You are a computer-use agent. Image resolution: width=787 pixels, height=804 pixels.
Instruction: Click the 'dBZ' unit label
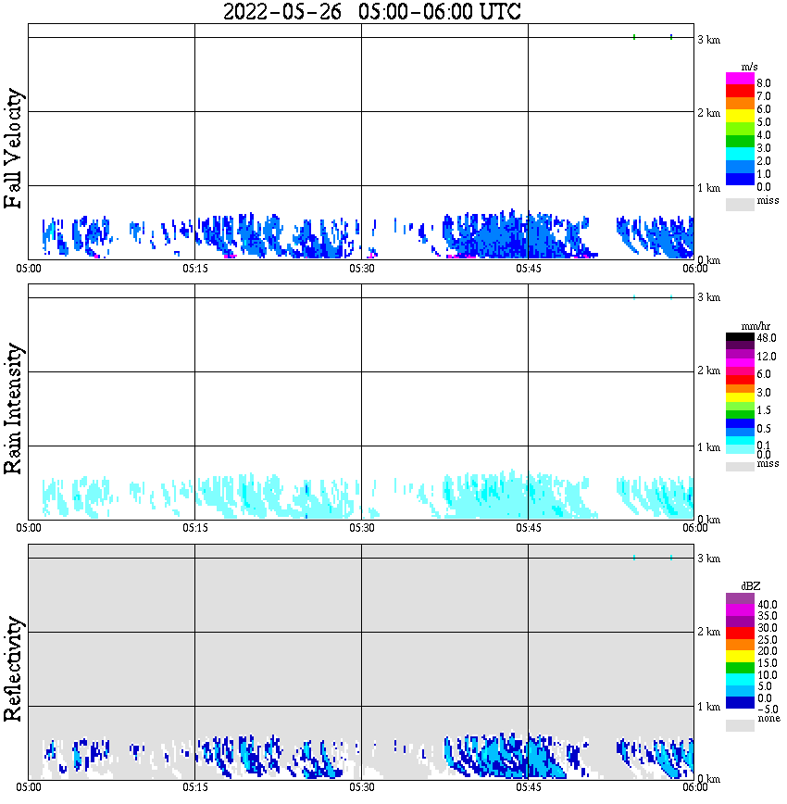(751, 586)
